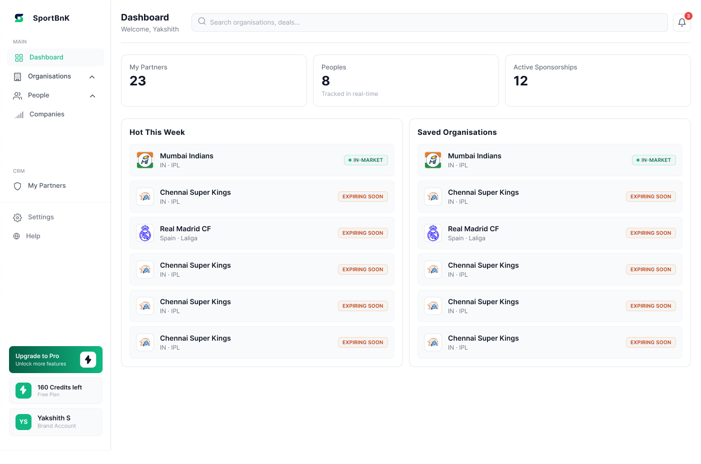
Task: Open notifications with the bell icon
Action: click(682, 22)
